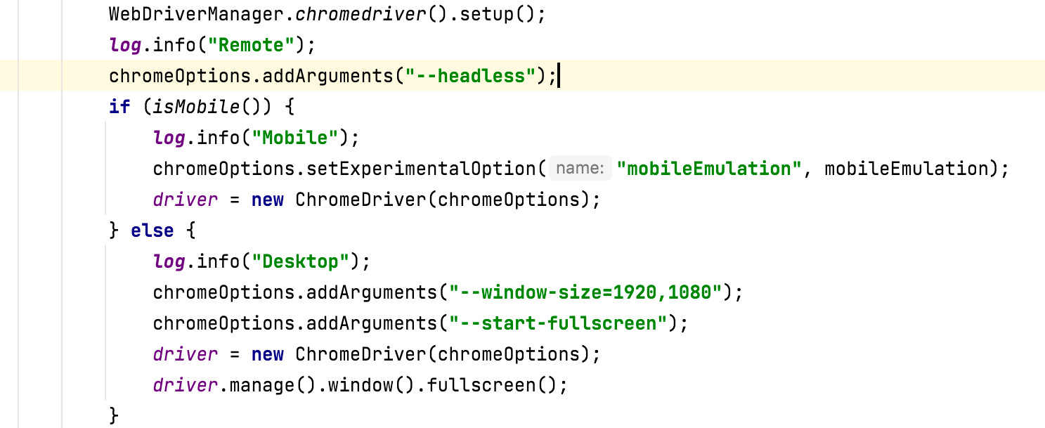Click log on the "Remote" line
This screenshot has width=1045, height=428.
tap(125, 45)
